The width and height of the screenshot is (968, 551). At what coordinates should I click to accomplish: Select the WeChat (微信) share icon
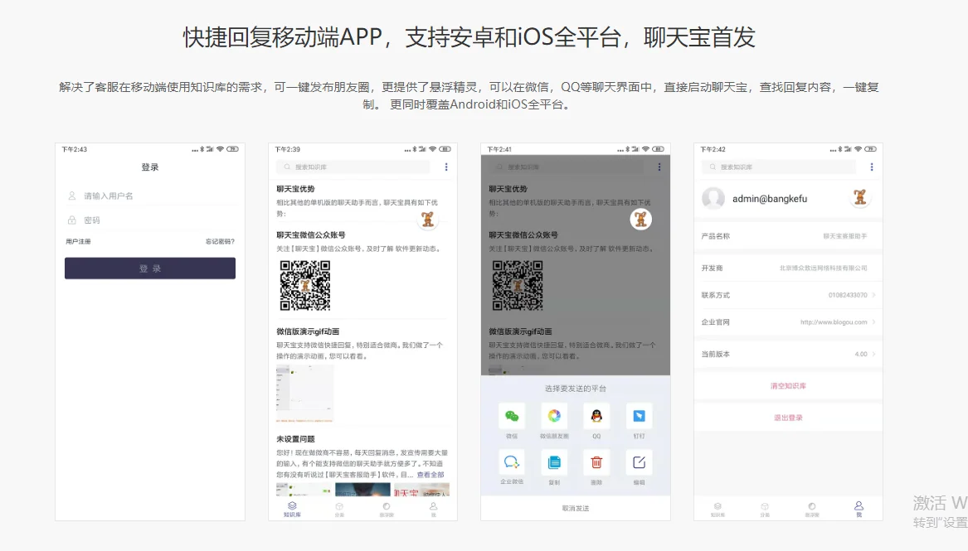[512, 416]
